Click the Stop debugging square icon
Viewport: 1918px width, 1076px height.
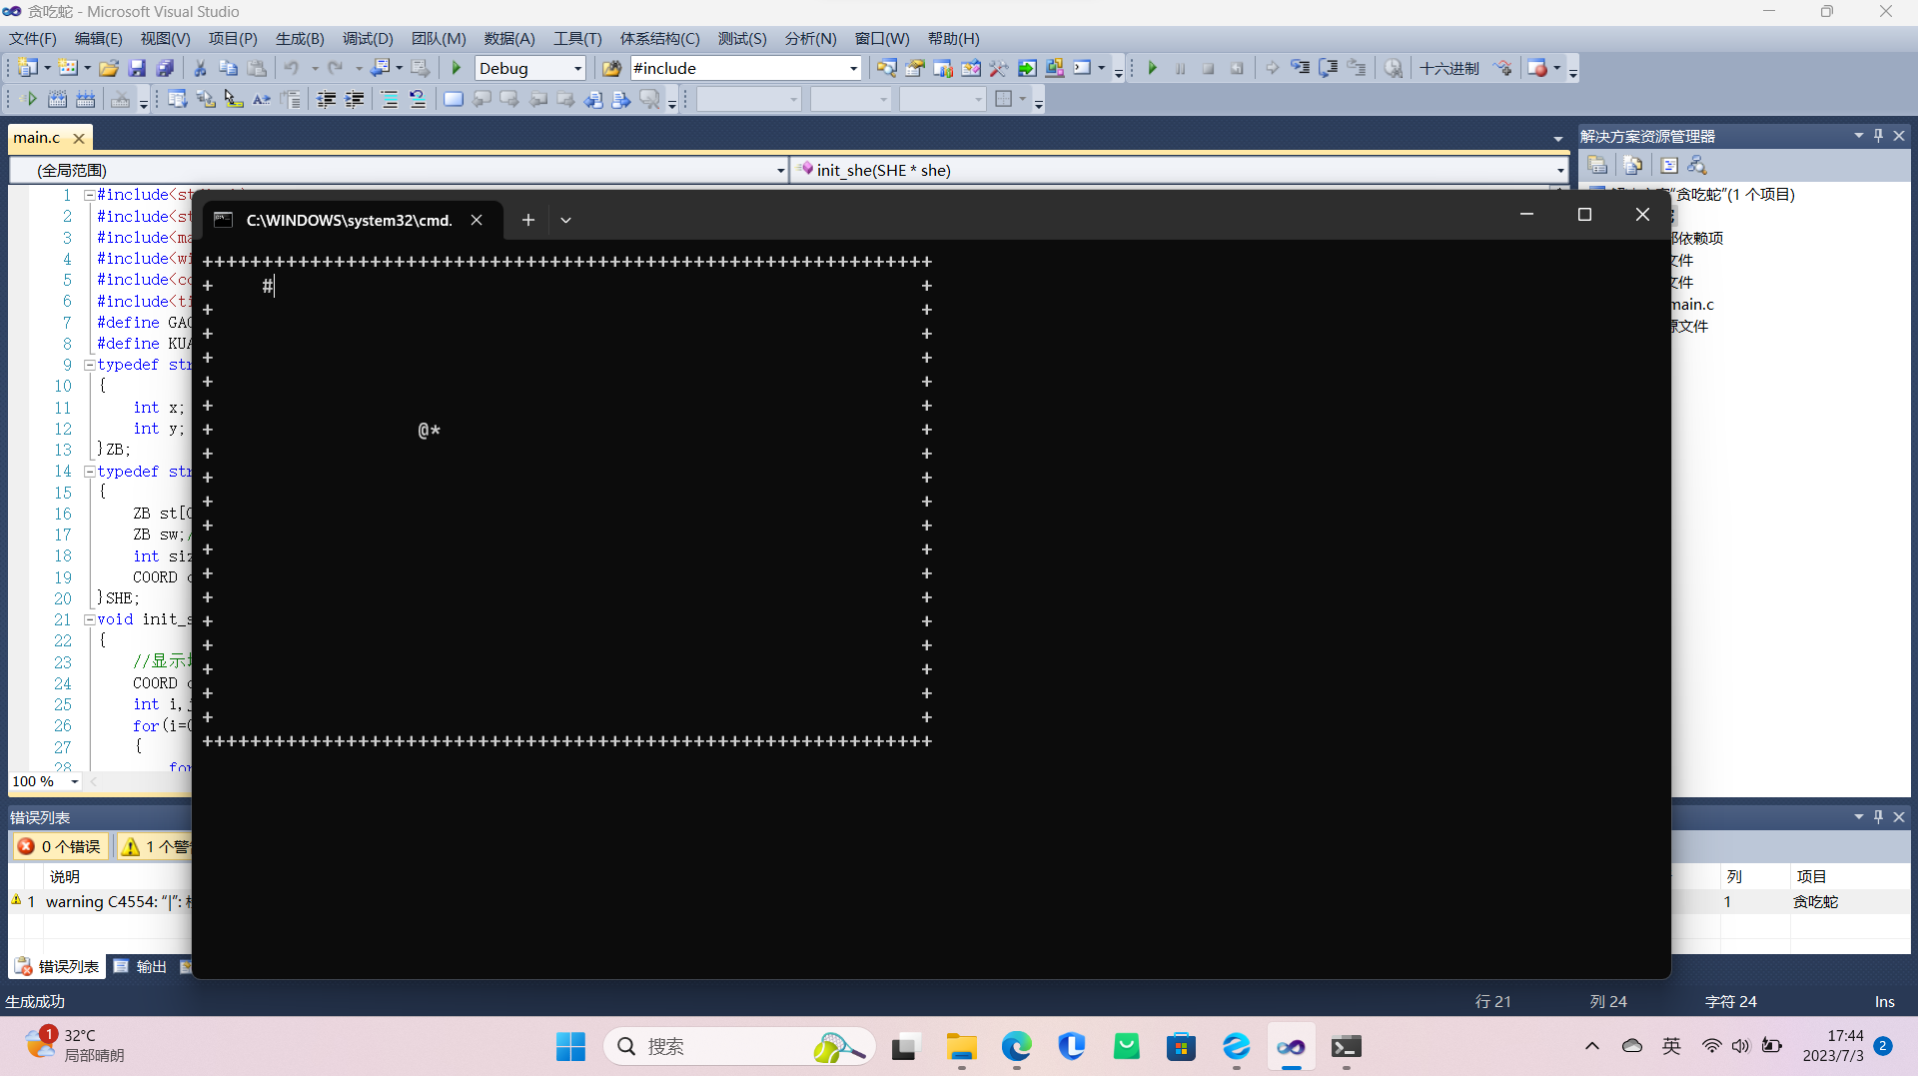[x=1209, y=68]
